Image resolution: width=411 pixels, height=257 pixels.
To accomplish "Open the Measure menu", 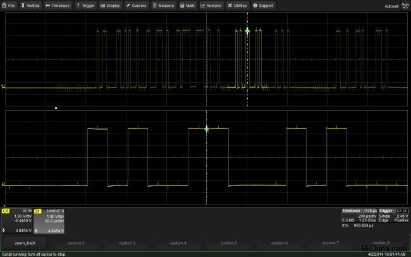I will click(164, 6).
